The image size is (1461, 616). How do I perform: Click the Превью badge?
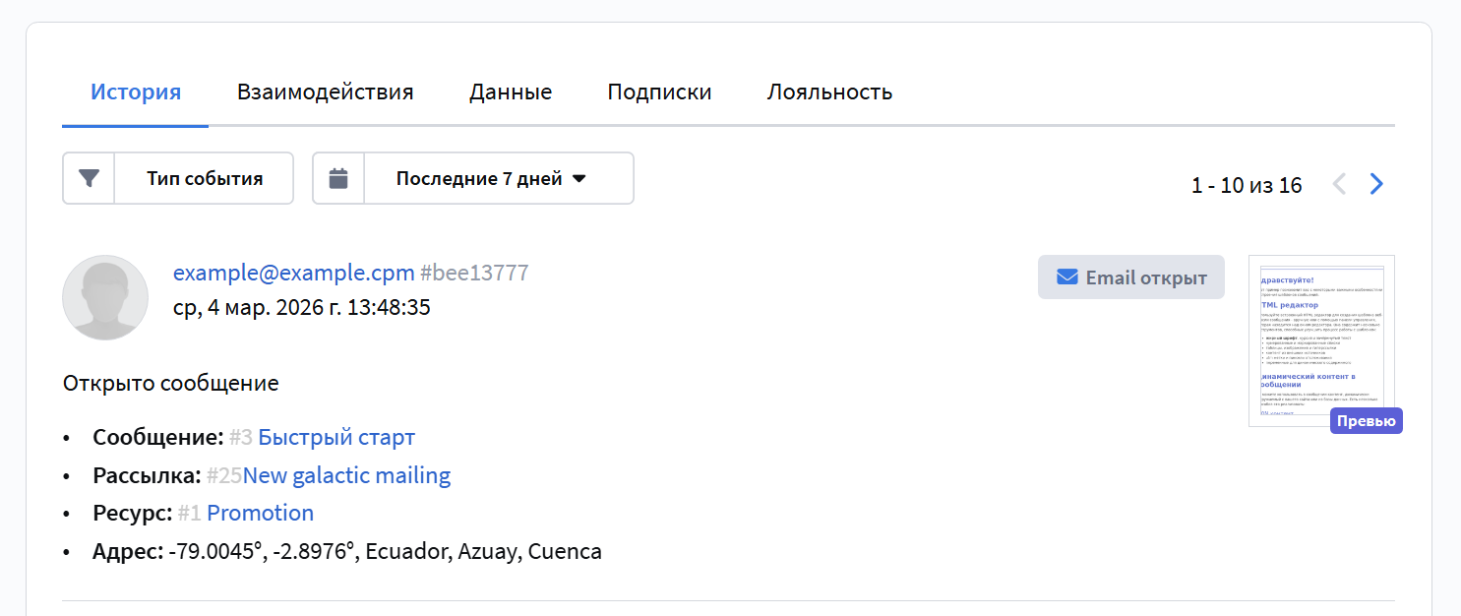click(1366, 421)
